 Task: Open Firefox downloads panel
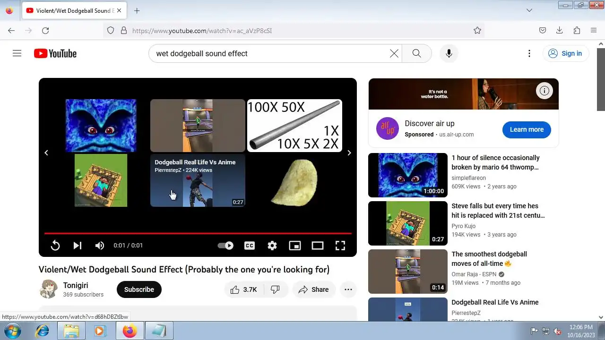click(560, 31)
